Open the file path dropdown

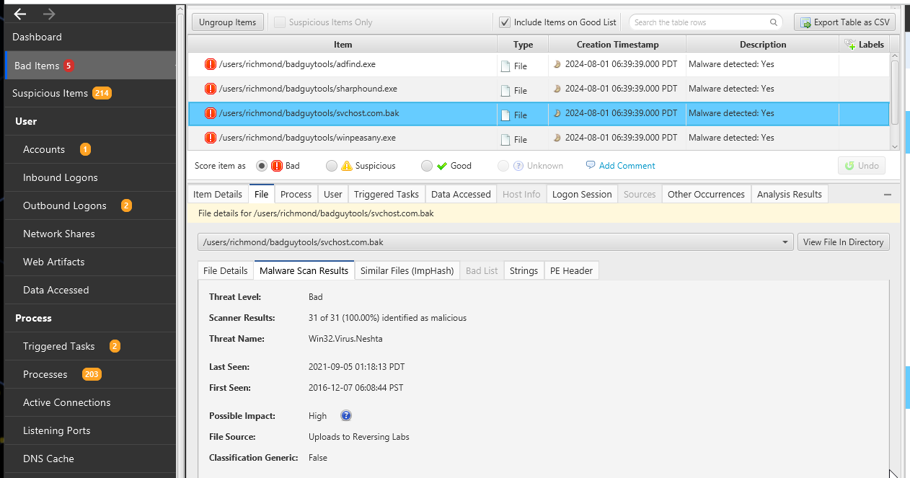coord(785,242)
